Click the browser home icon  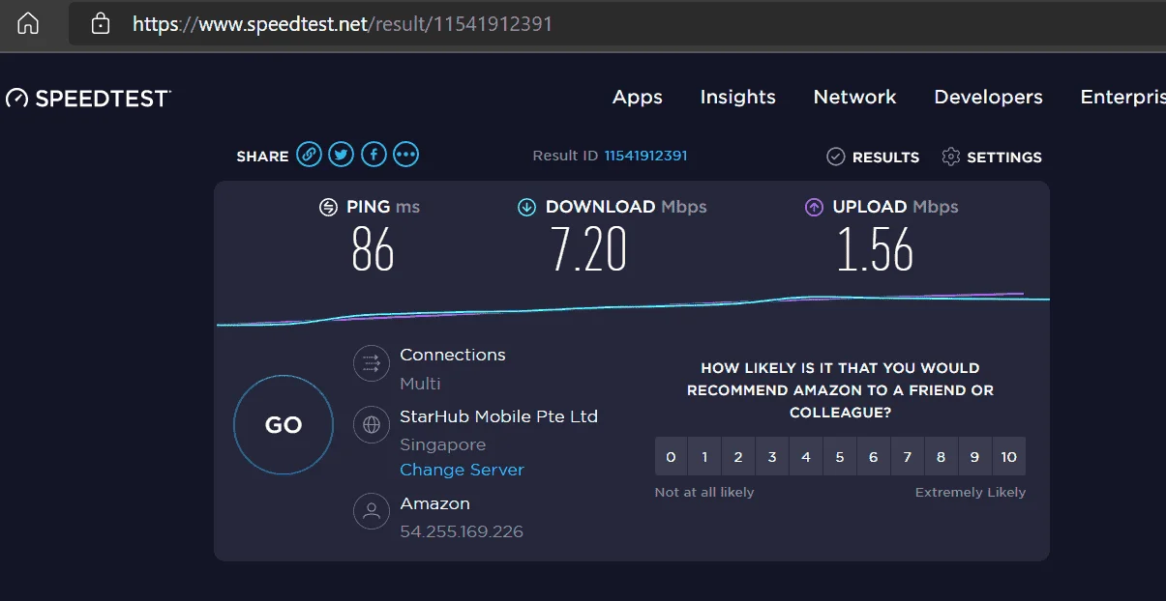click(28, 23)
